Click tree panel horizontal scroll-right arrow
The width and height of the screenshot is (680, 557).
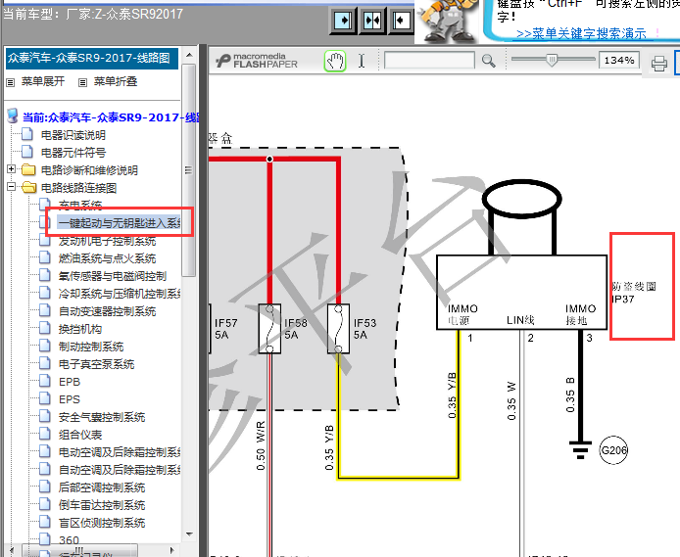pyautogui.click(x=172, y=550)
